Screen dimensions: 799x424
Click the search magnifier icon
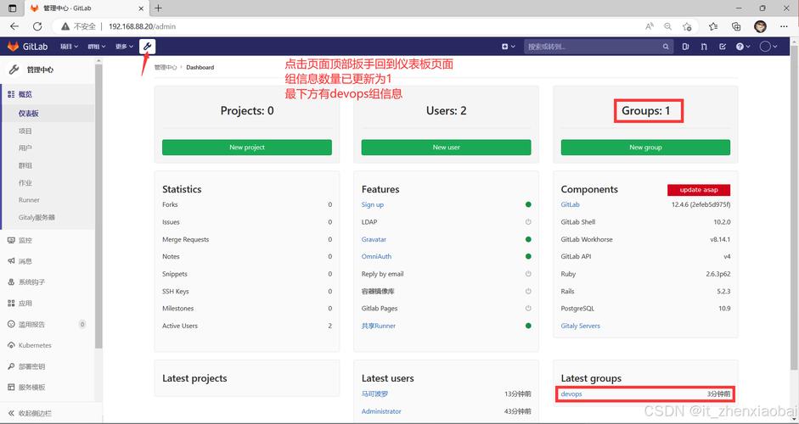coord(666,47)
